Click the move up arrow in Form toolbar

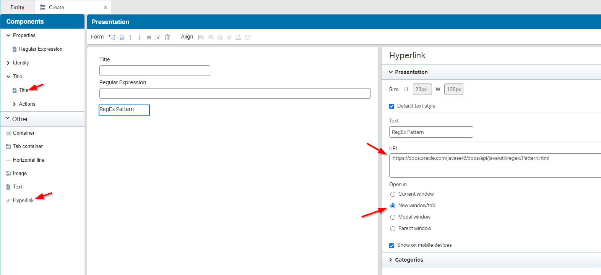(130, 37)
